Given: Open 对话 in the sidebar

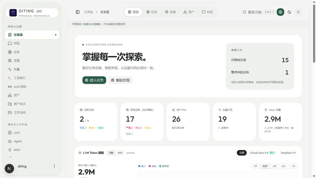Looking at the screenshot, I should click(x=32, y=43).
